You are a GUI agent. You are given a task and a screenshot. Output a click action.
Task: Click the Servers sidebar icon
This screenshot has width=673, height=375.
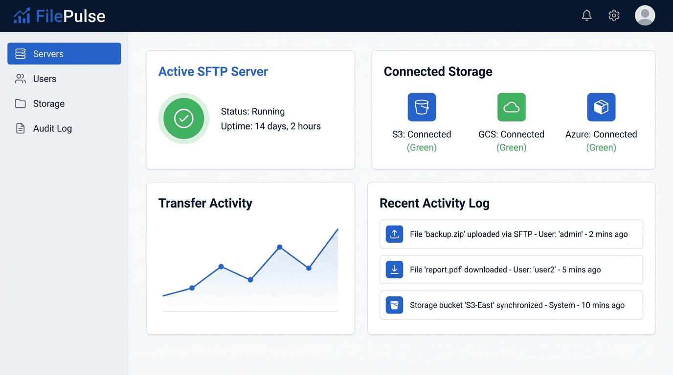click(20, 54)
